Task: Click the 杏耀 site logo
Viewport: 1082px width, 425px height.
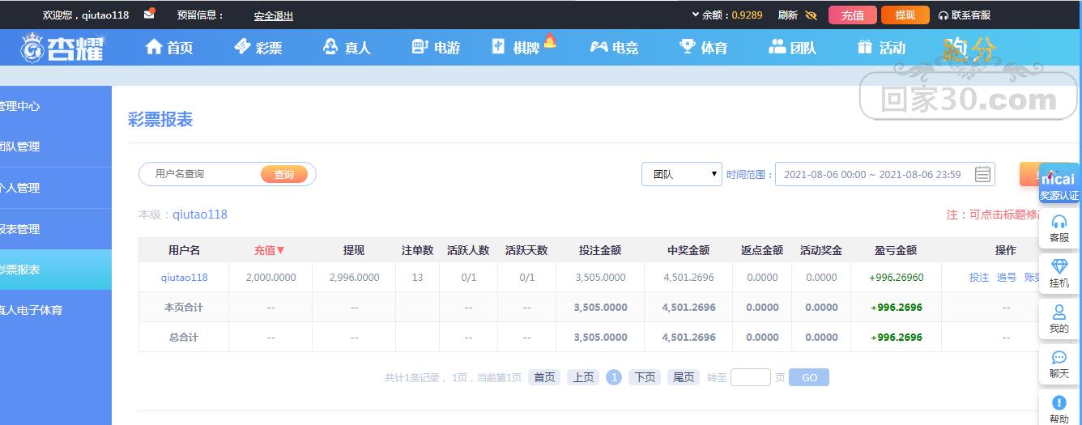Action: pos(63,48)
